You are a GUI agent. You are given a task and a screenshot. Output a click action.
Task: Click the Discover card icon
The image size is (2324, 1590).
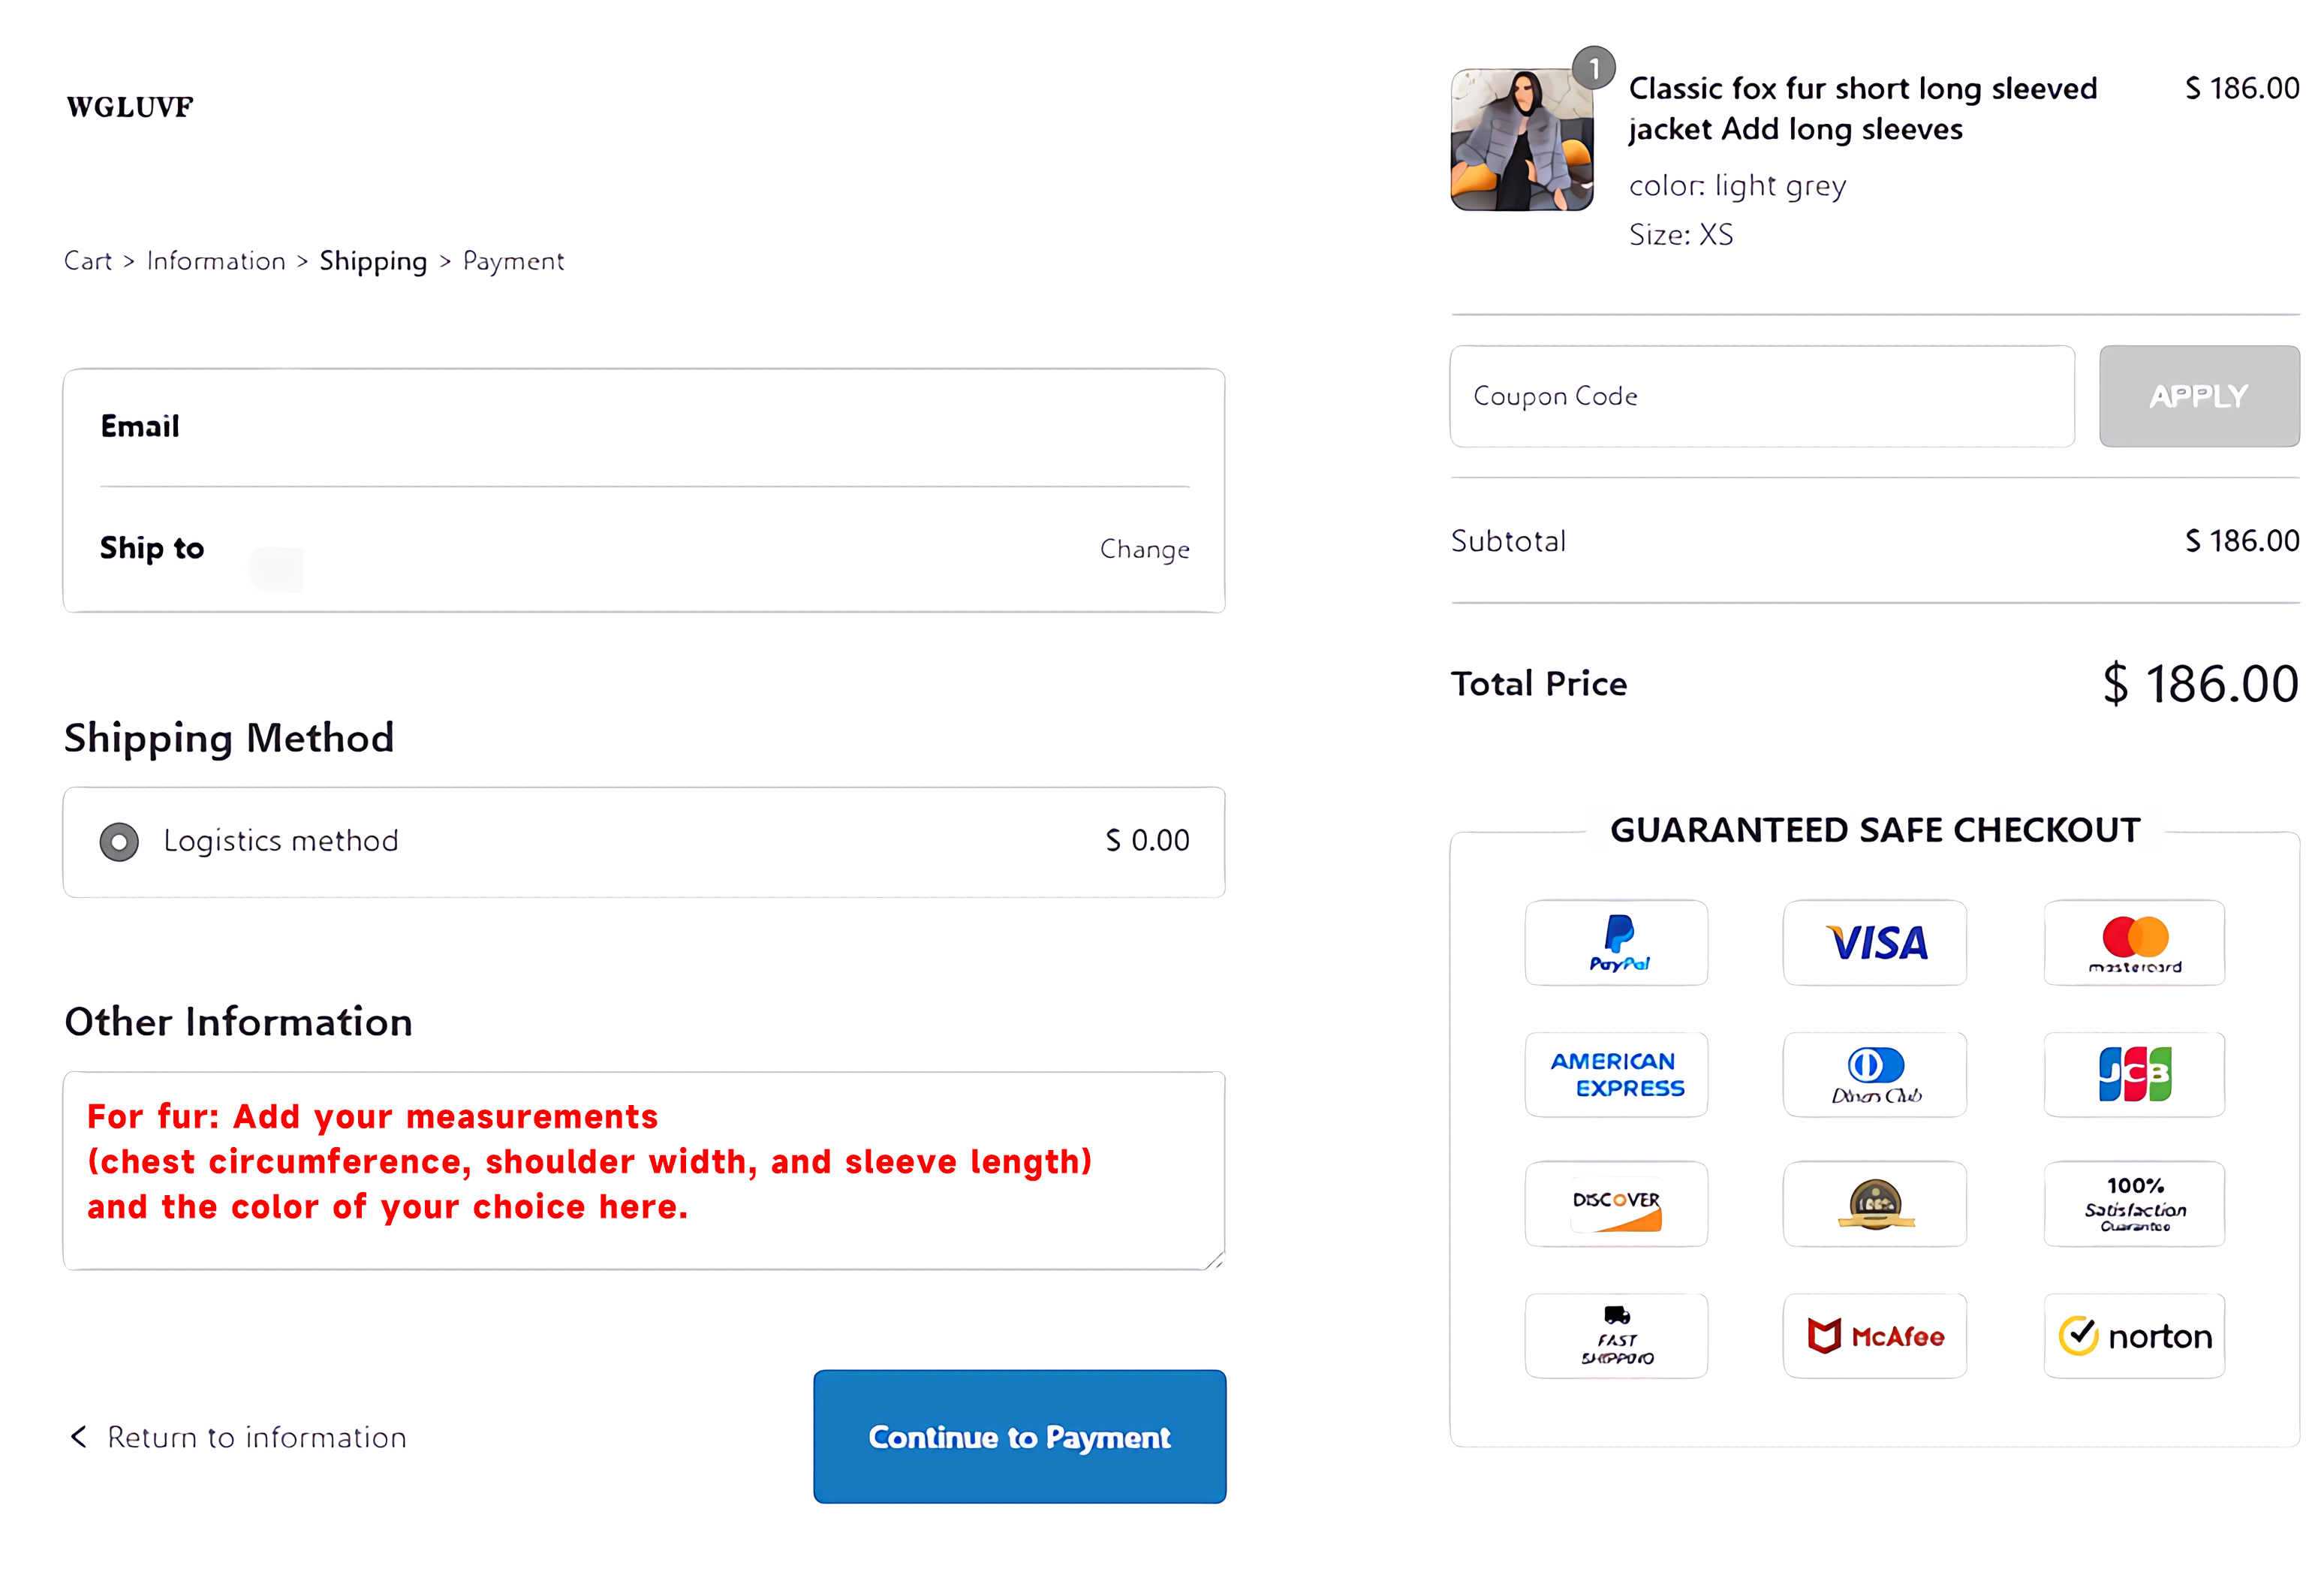pos(1616,1204)
